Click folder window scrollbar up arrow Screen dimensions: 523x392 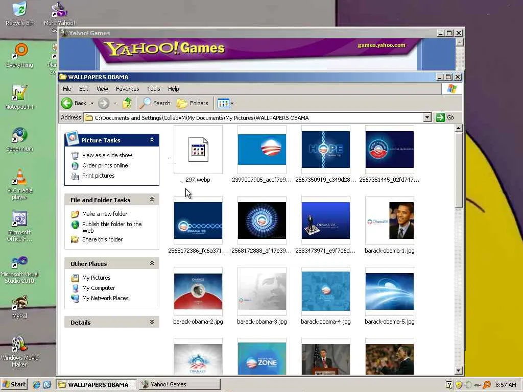click(x=458, y=128)
